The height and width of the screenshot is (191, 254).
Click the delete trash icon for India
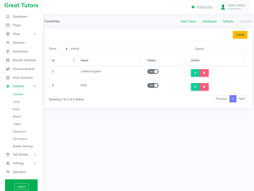(204, 87)
